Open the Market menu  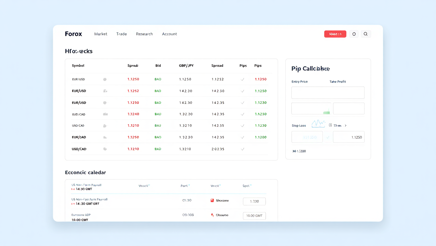pos(101,34)
